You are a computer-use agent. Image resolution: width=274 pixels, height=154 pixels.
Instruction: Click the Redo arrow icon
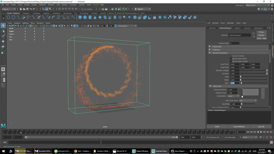[34, 9]
